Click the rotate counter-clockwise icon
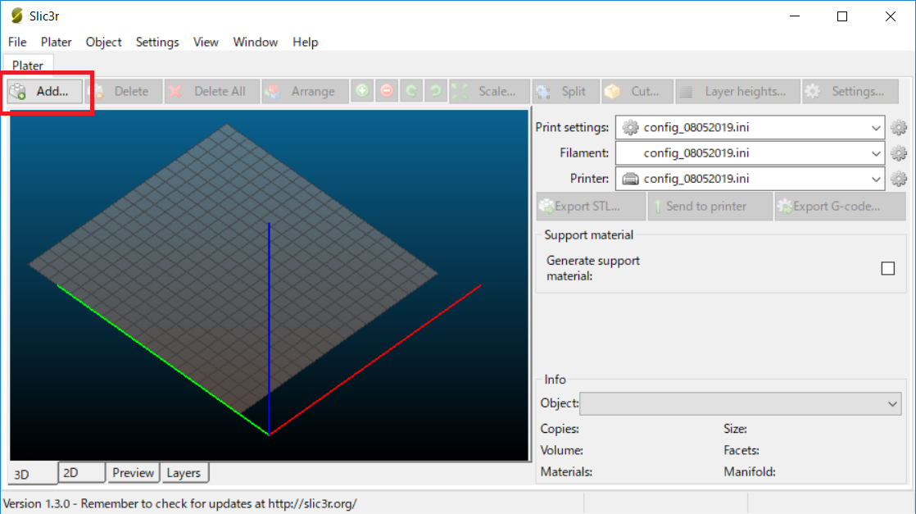916x514 pixels. click(411, 91)
